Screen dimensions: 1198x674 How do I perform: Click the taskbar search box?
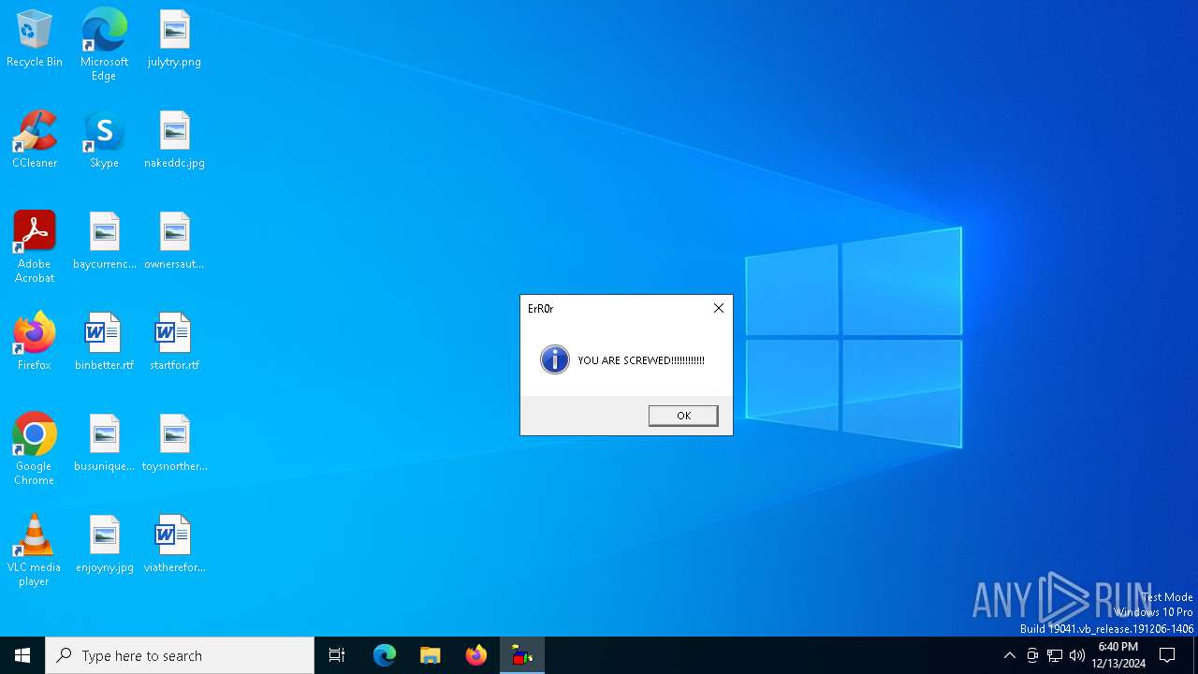coord(180,655)
